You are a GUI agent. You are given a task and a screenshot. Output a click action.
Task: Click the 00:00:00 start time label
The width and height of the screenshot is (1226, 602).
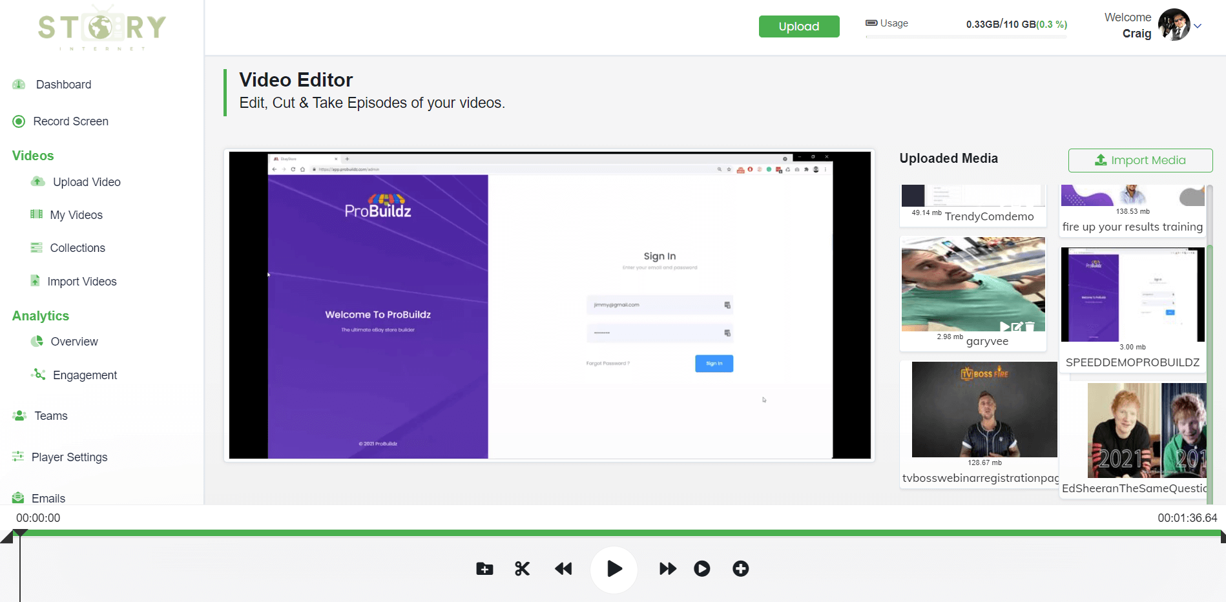pos(38,518)
